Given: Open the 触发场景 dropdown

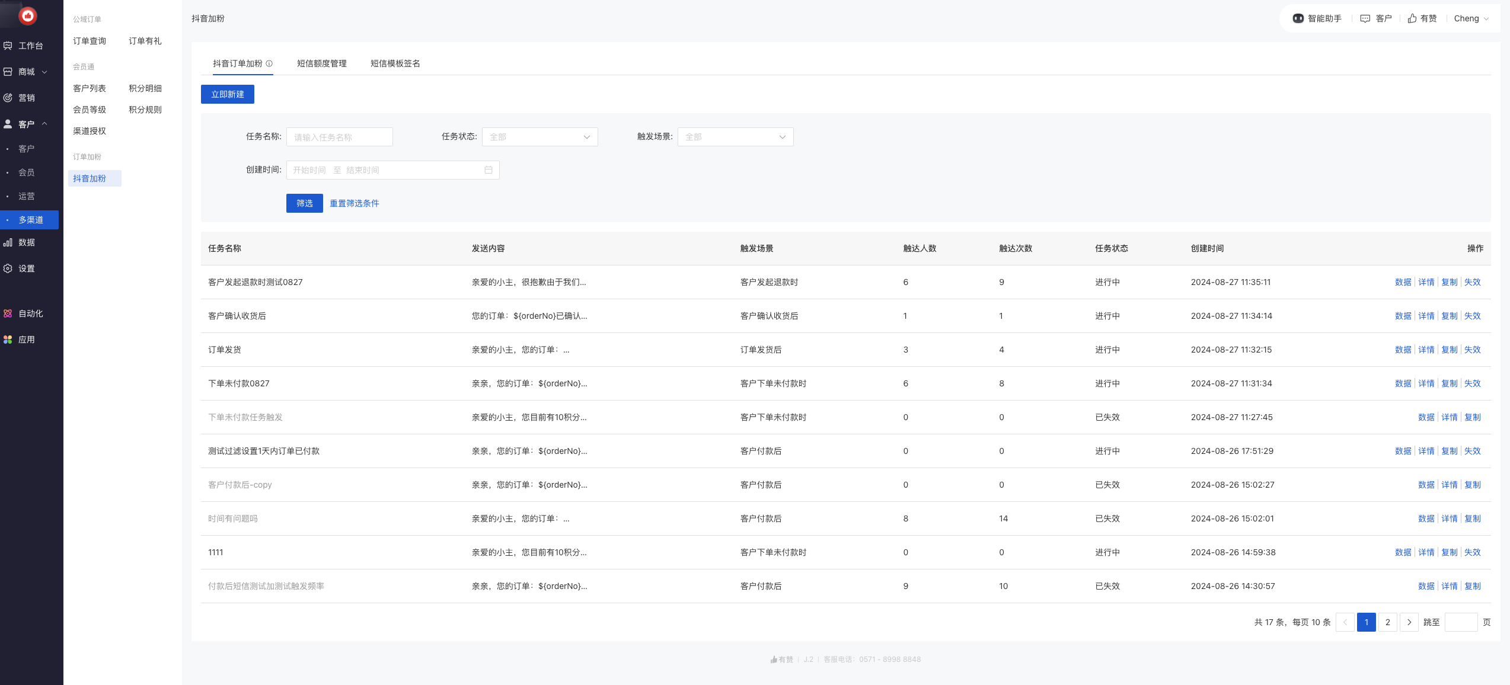Looking at the screenshot, I should click(x=735, y=137).
